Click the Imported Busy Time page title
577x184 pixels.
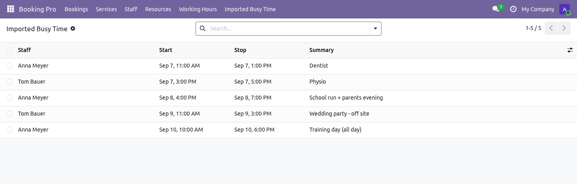tap(37, 29)
